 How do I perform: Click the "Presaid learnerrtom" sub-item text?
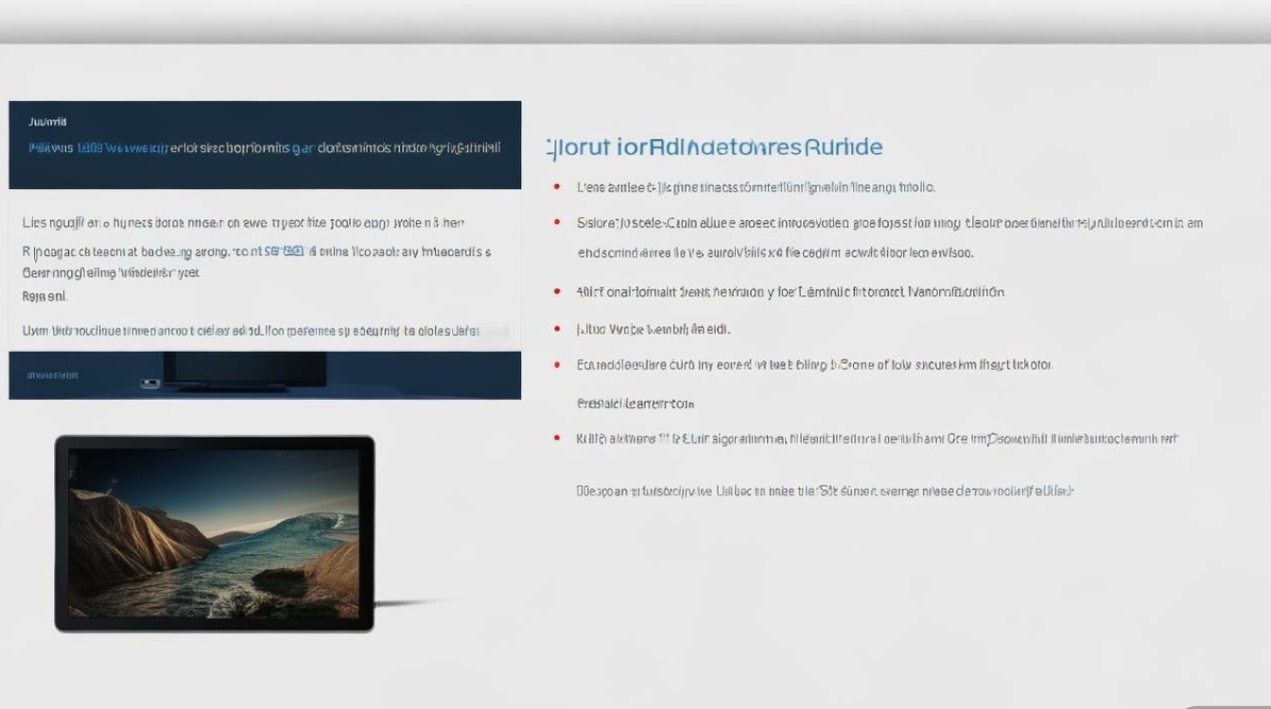pyautogui.click(x=635, y=404)
